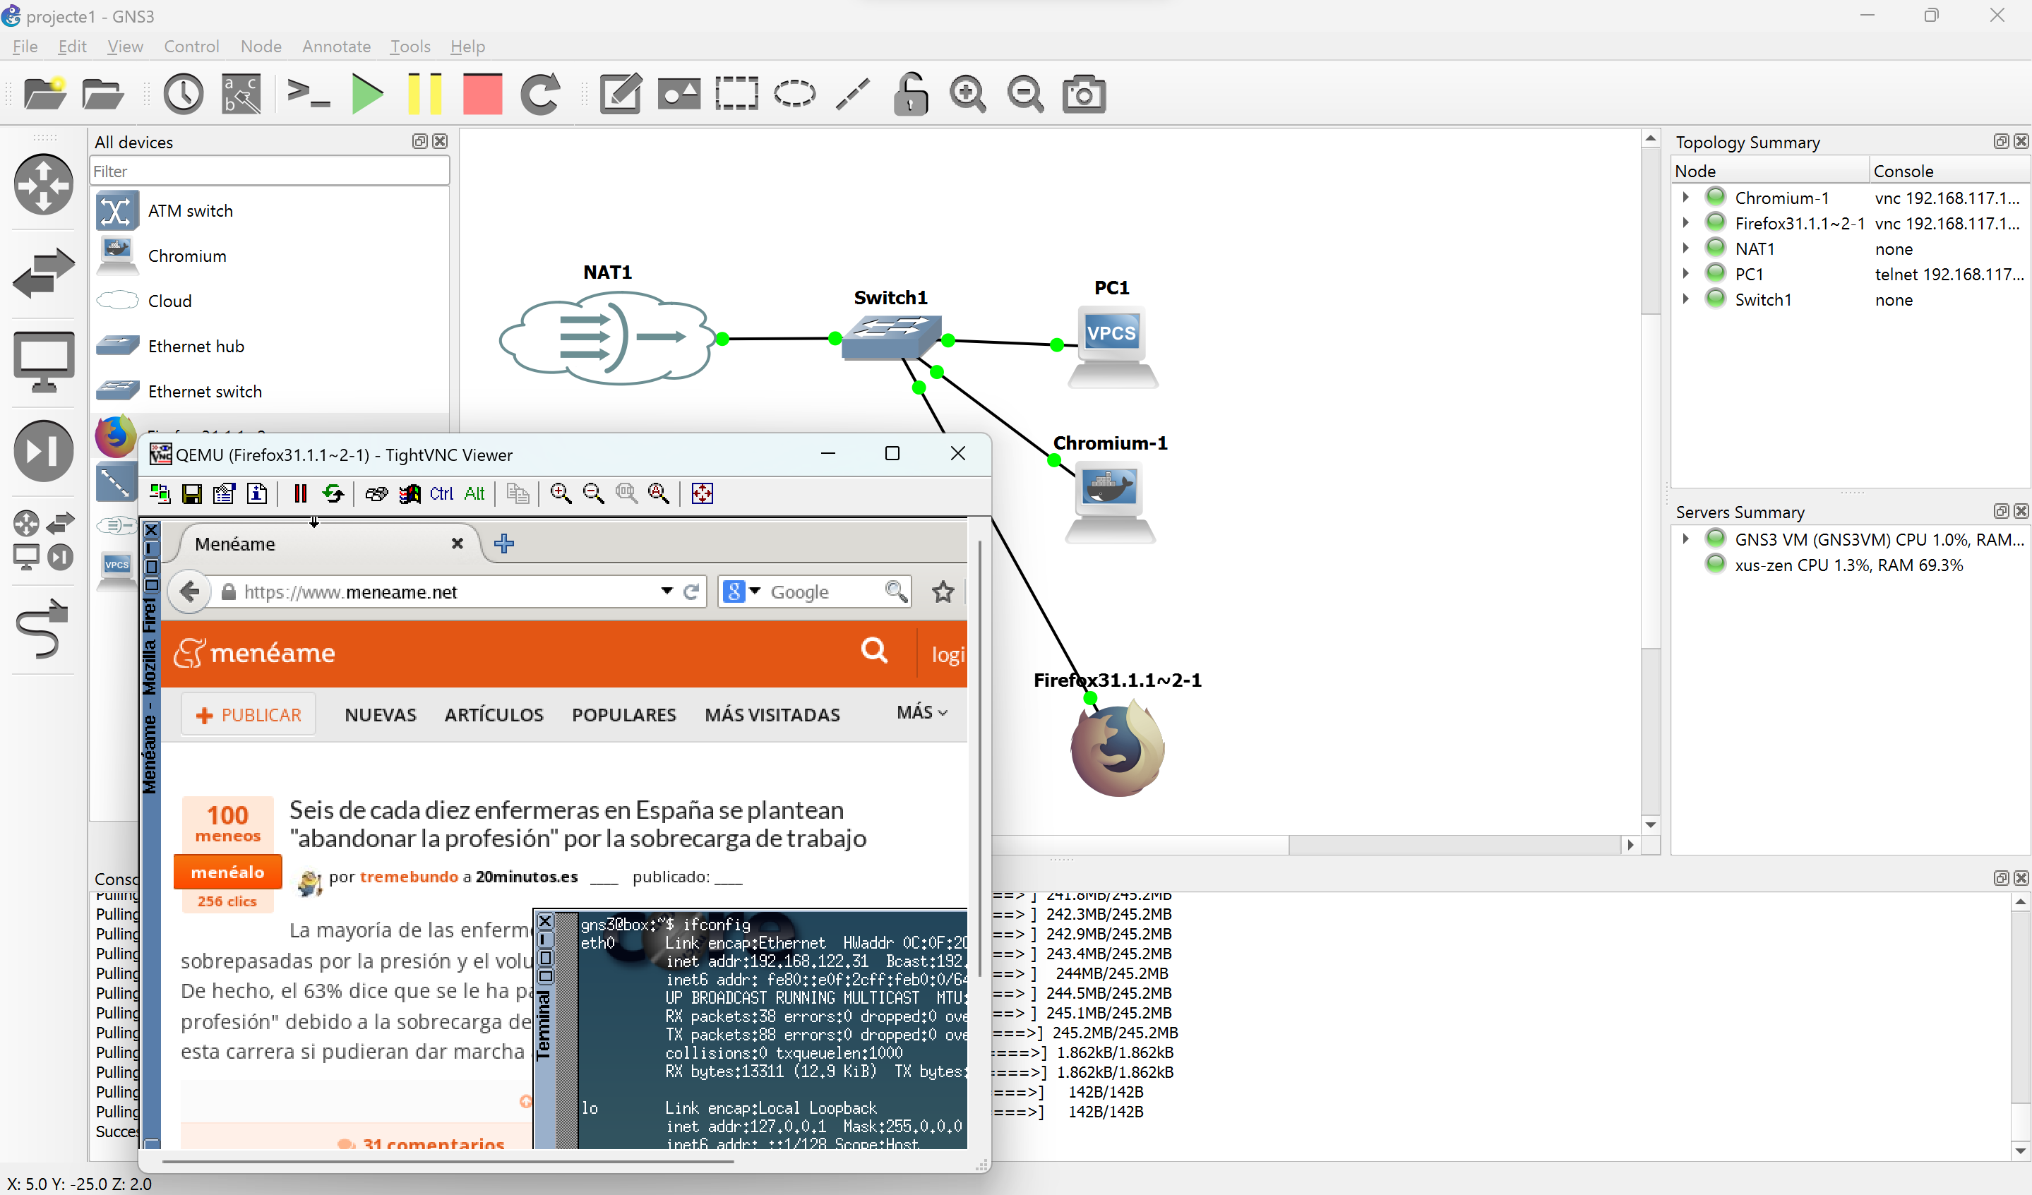Expand GNS3 VM entry in Servers Summary
Screen dimensions: 2032x1195
(1685, 539)
